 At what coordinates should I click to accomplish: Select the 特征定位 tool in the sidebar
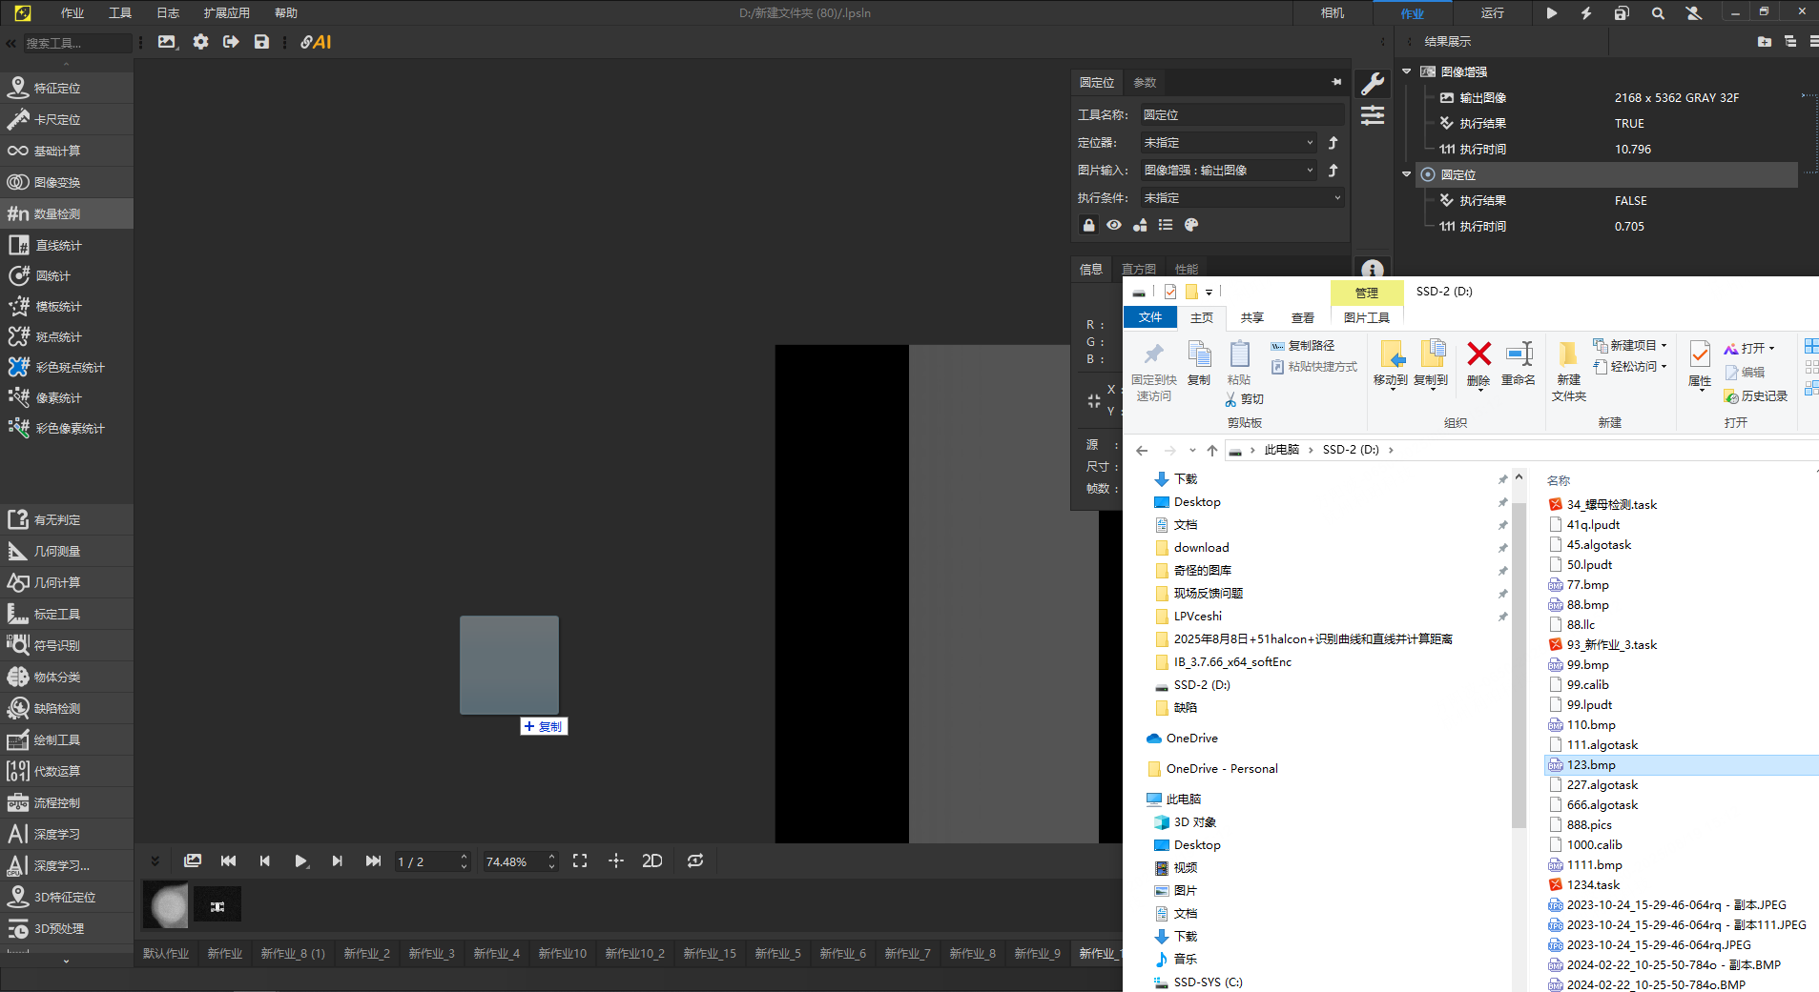[57, 89]
